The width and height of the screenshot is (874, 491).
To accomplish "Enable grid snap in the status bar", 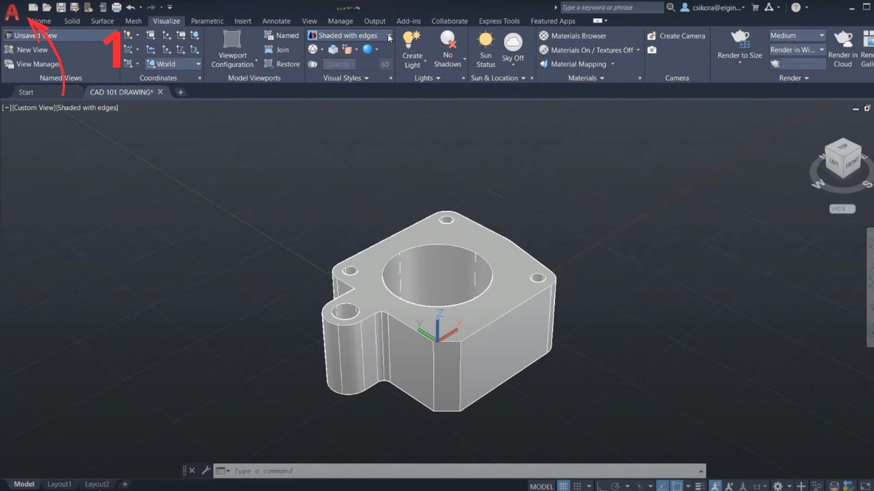I will (578, 485).
